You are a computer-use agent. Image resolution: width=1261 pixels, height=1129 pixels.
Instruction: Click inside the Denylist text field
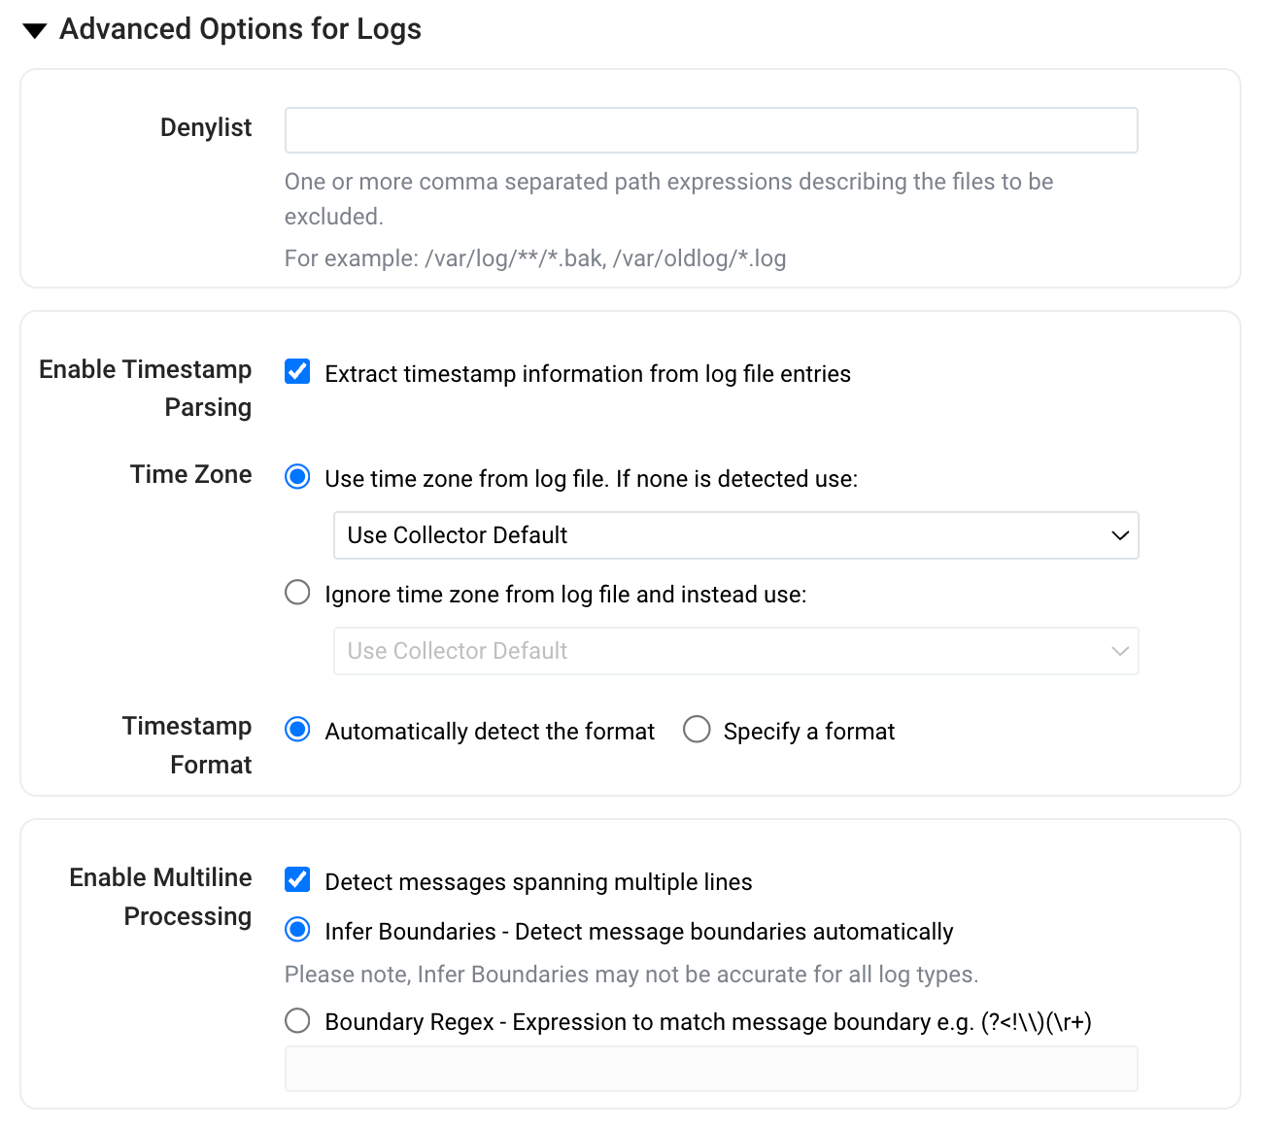710,129
